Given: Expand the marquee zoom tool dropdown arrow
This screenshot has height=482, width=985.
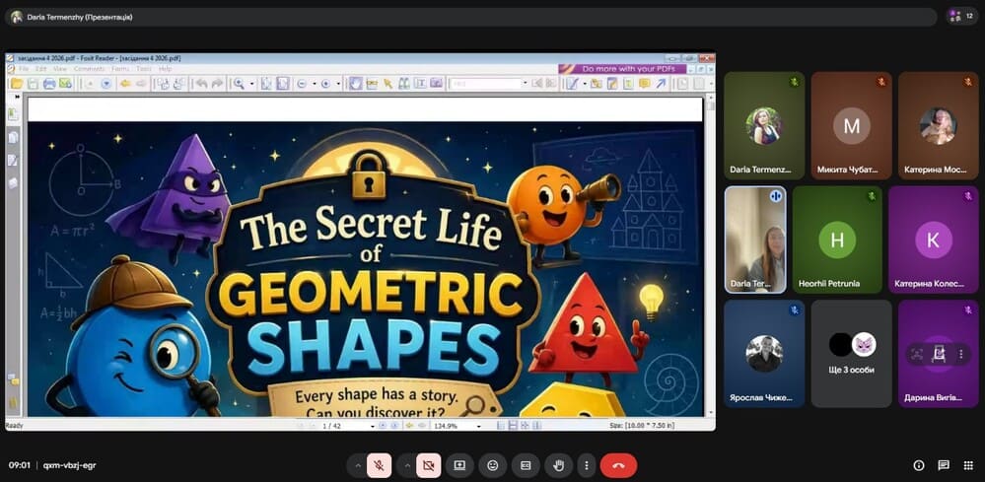Looking at the screenshot, I should pos(251,84).
